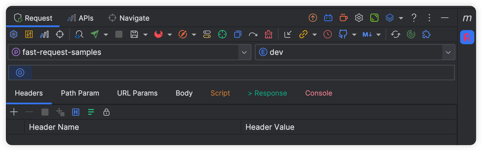Image resolution: width=482 pixels, height=151 pixels.
Task: Add a new header row with the plus button
Action: coord(14,112)
